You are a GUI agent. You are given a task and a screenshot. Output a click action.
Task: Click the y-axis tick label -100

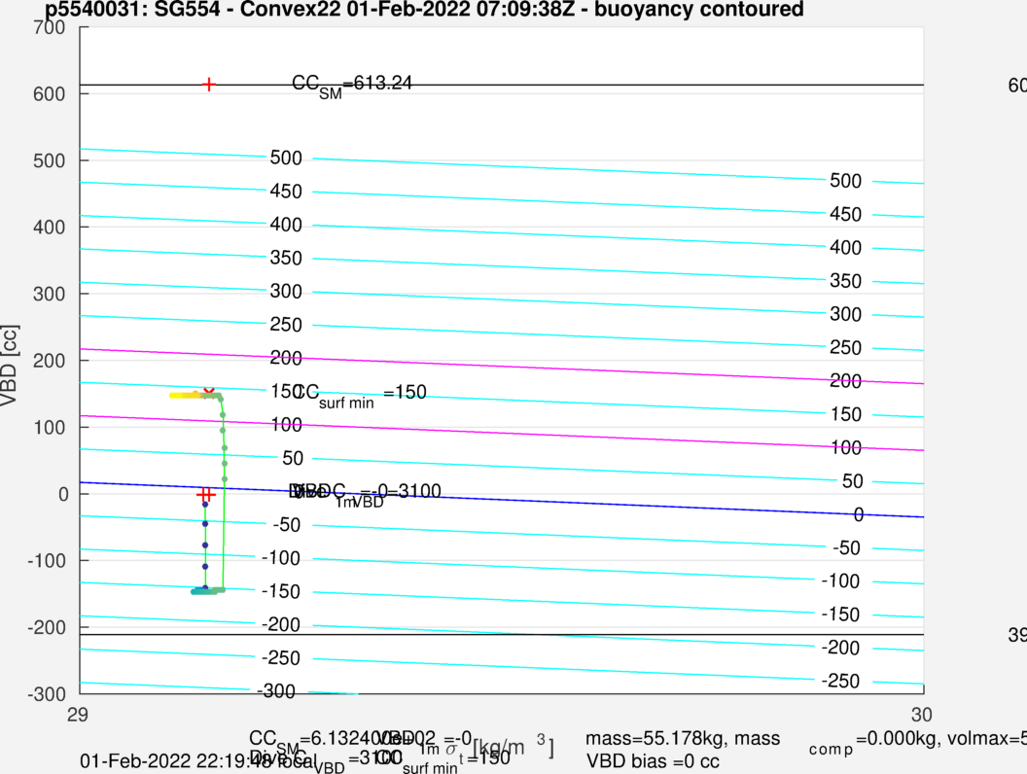(47, 560)
